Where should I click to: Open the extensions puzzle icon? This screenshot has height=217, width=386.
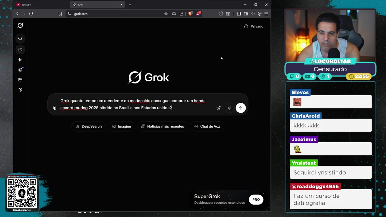(x=221, y=14)
